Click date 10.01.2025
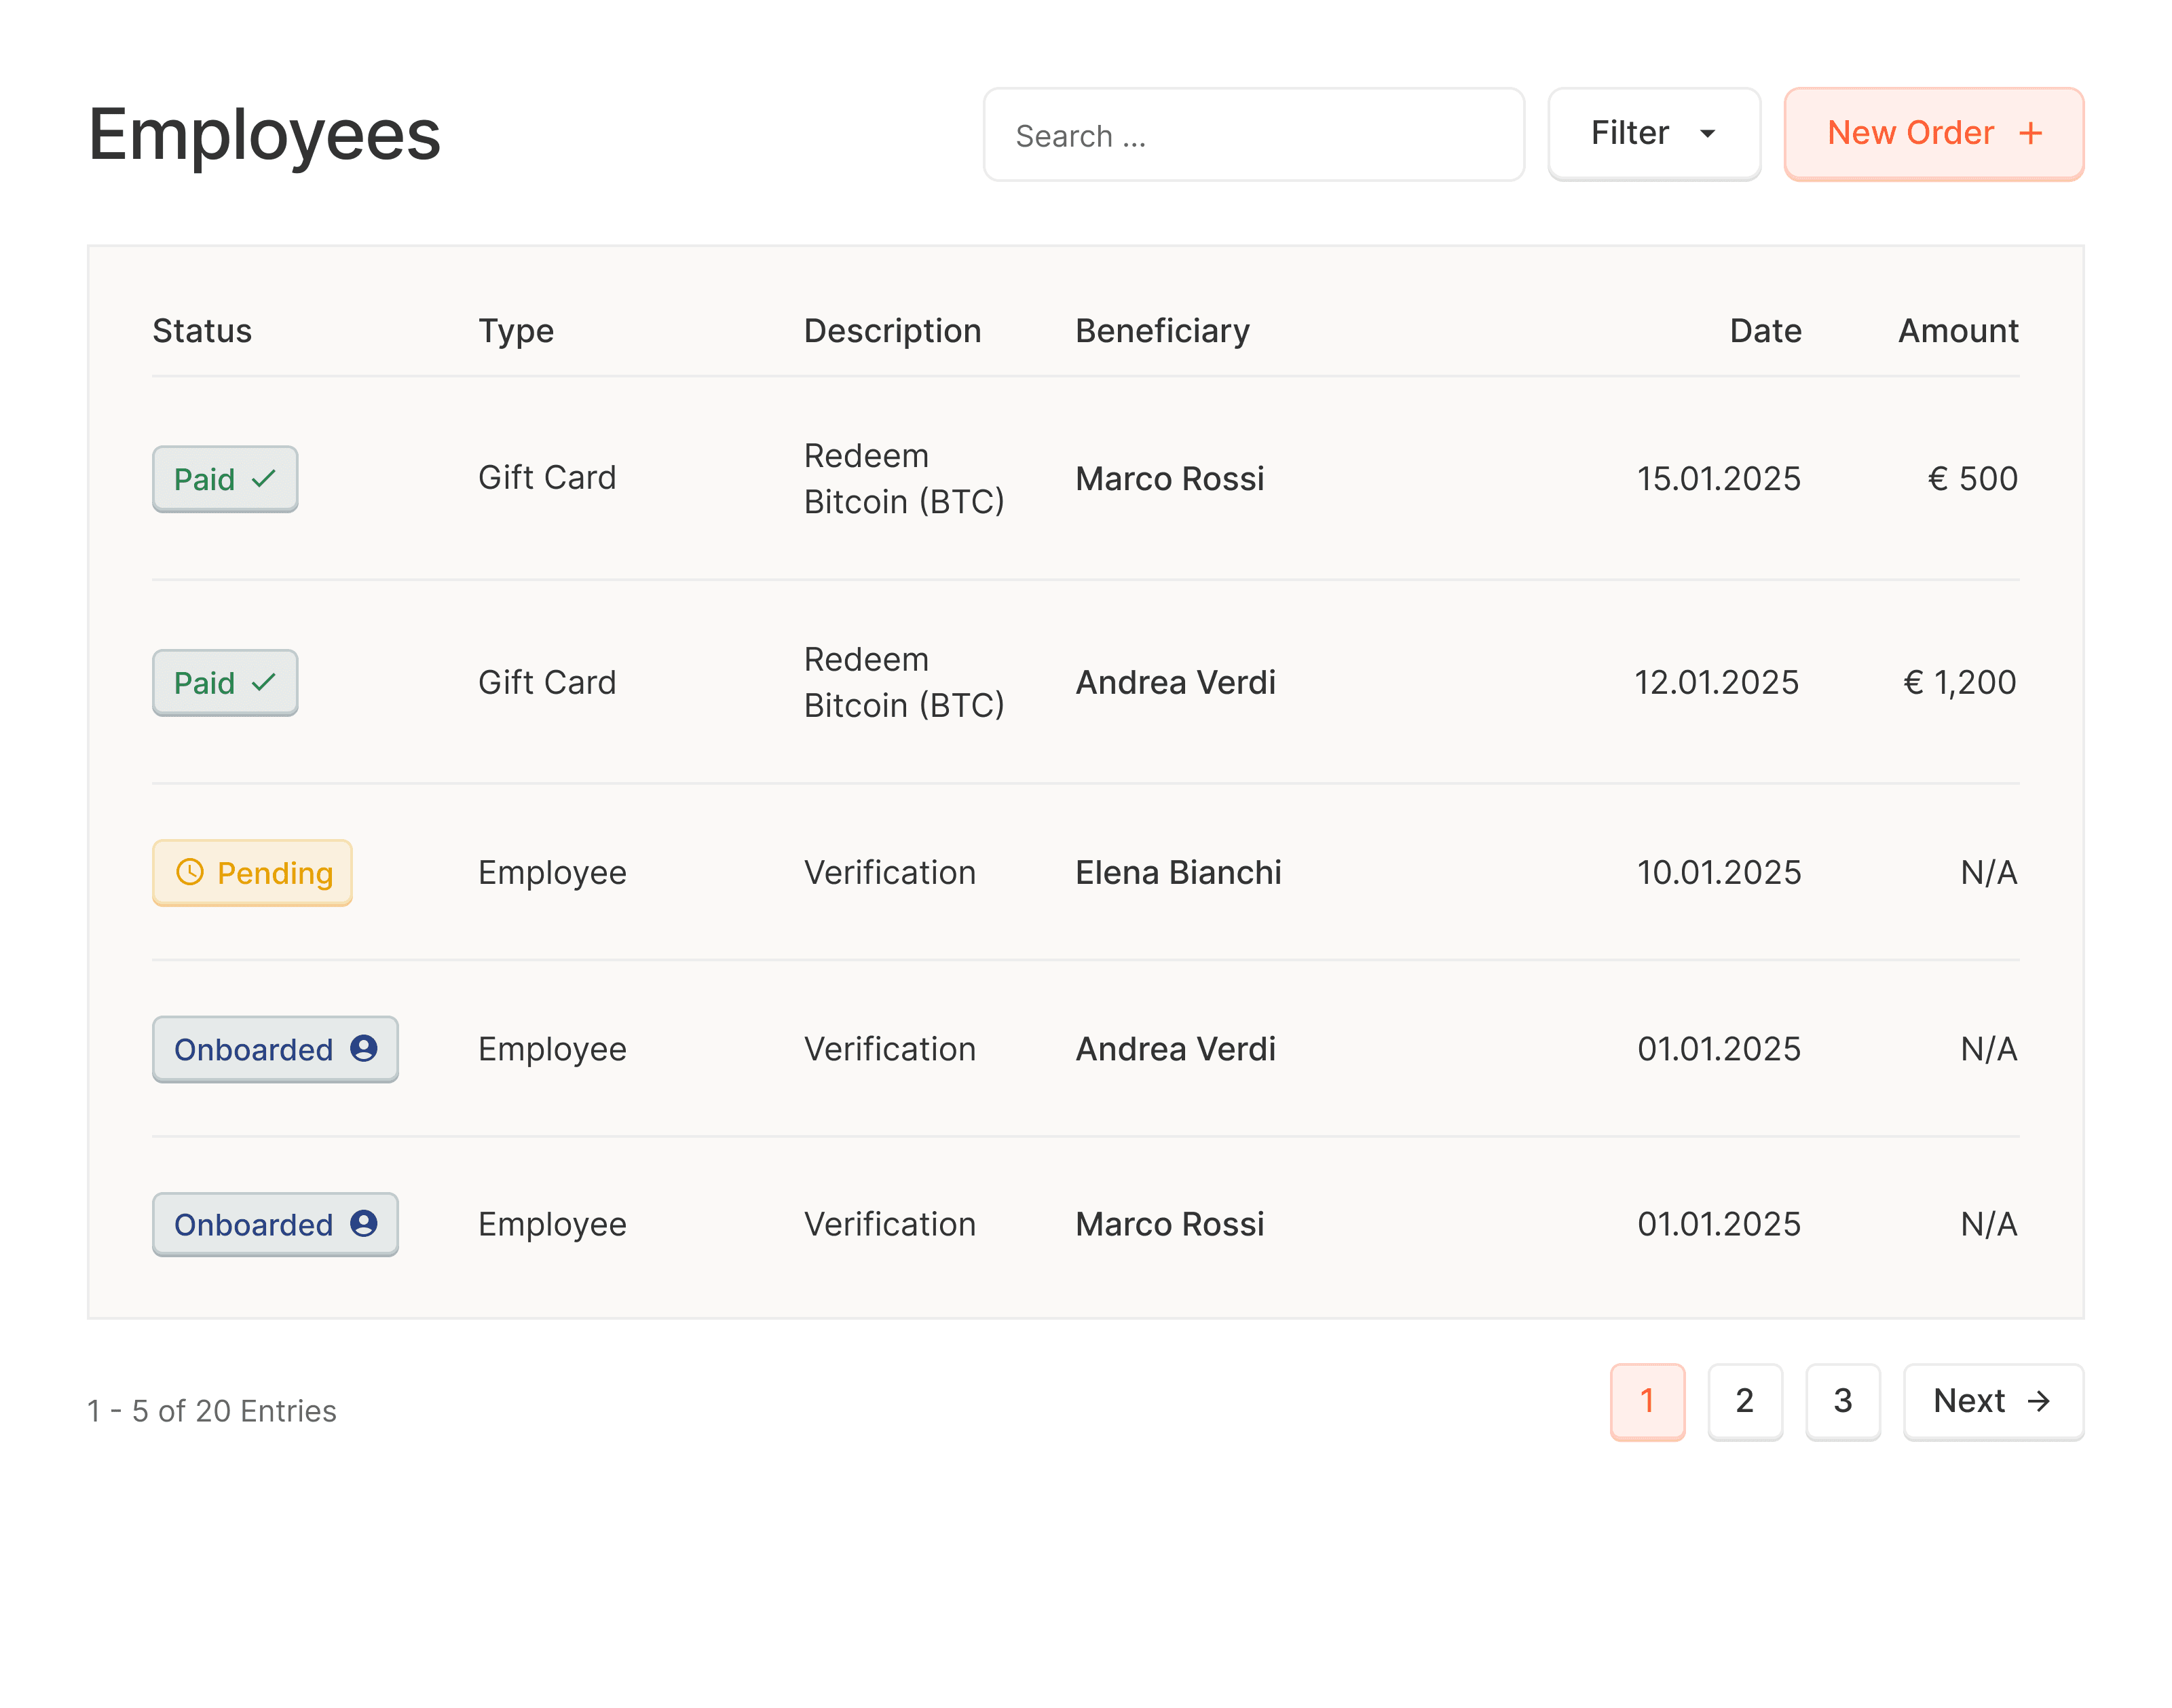This screenshot has height=1708, width=2172. click(1718, 873)
